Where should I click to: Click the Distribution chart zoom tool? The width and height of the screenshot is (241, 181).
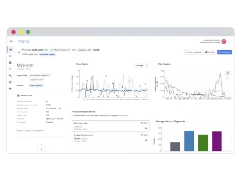[227, 78]
